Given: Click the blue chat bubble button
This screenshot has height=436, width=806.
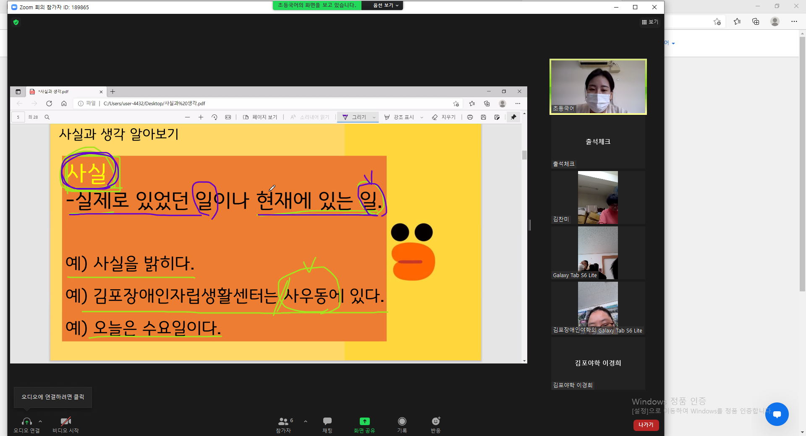Looking at the screenshot, I should click(x=777, y=414).
